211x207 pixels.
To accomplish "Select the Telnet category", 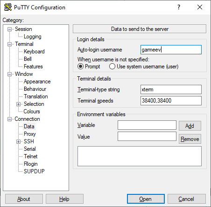I will point(31,156).
